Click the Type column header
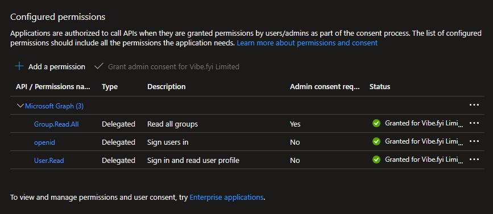This screenshot has width=493, height=214. [109, 87]
